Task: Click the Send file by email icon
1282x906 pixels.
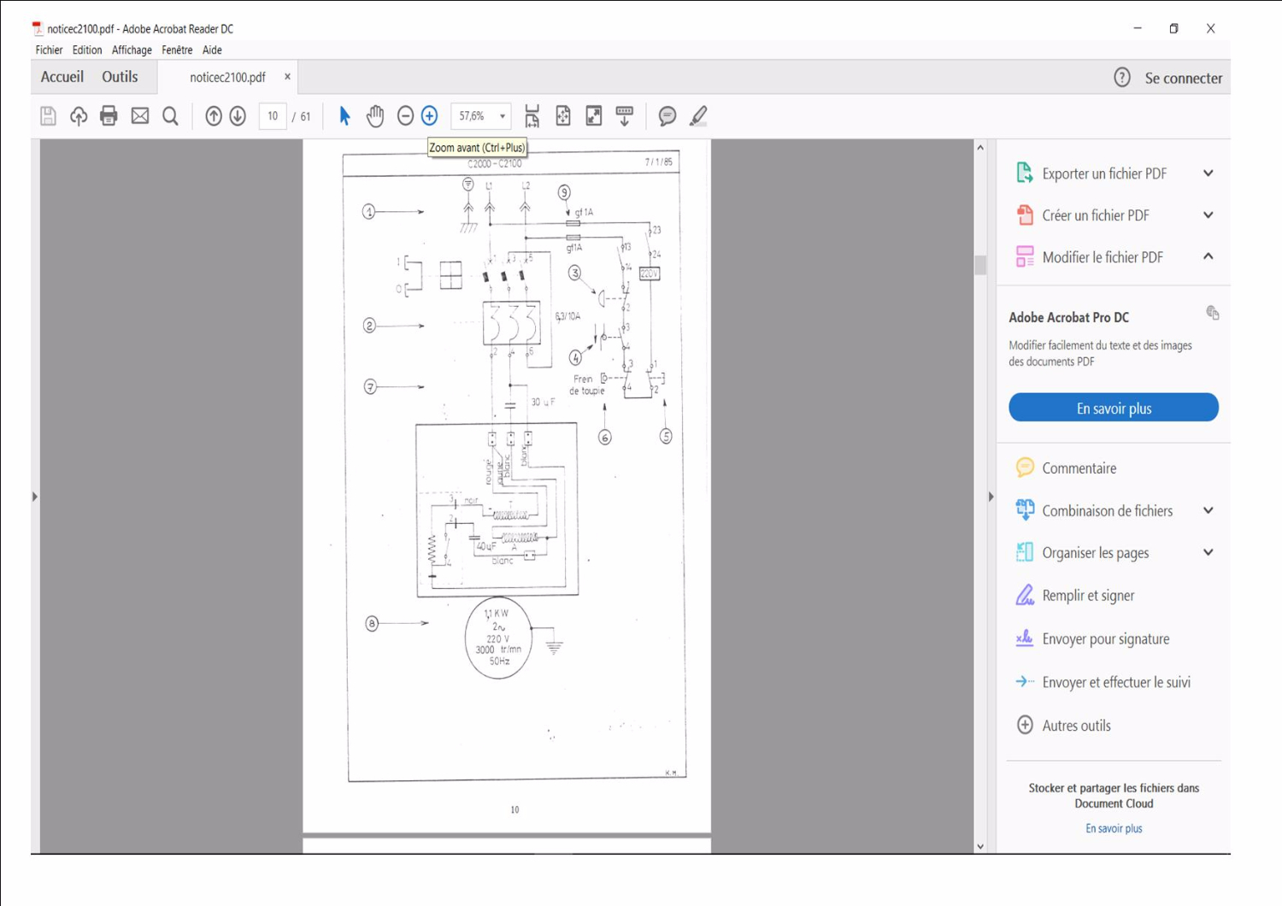Action: click(x=140, y=116)
